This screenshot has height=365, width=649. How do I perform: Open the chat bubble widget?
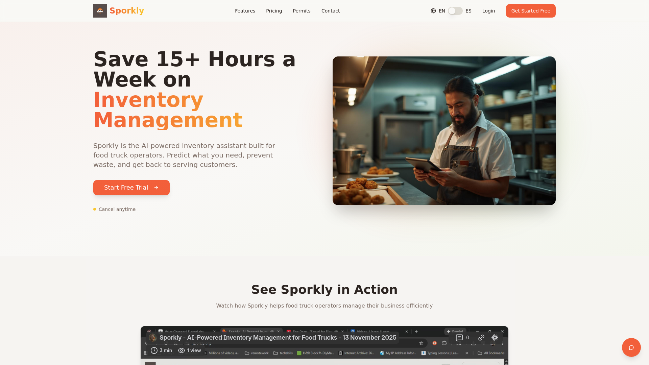click(631, 347)
